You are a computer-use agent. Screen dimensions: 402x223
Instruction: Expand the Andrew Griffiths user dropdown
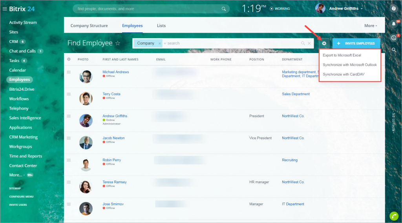pos(346,9)
